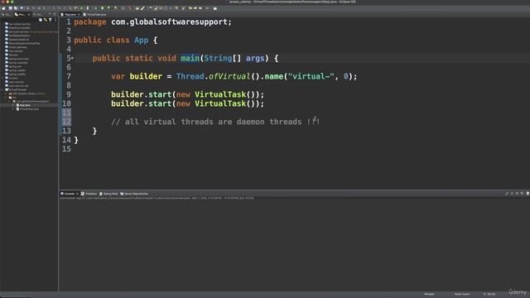Select the spring-boot-test project folder
Image resolution: width=530 pixels, height=298 pixels.
(x=17, y=59)
